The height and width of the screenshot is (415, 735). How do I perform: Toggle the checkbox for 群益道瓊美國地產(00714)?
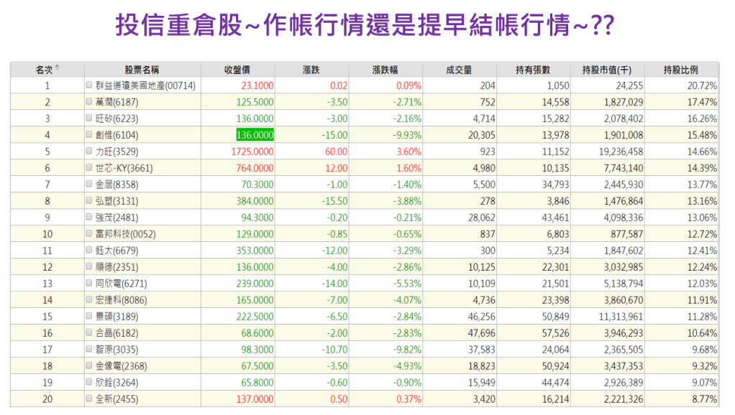point(89,85)
